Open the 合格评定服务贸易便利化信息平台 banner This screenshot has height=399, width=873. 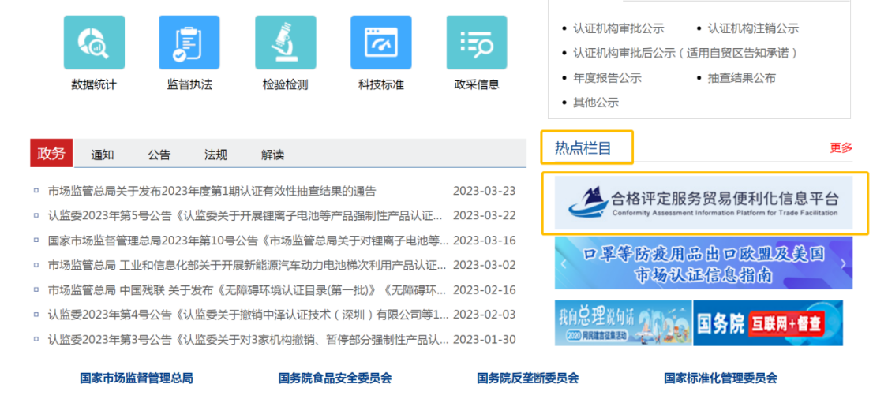point(703,203)
